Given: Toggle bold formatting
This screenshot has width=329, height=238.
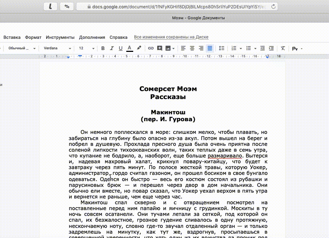Looking at the screenshot, I should (103, 48).
